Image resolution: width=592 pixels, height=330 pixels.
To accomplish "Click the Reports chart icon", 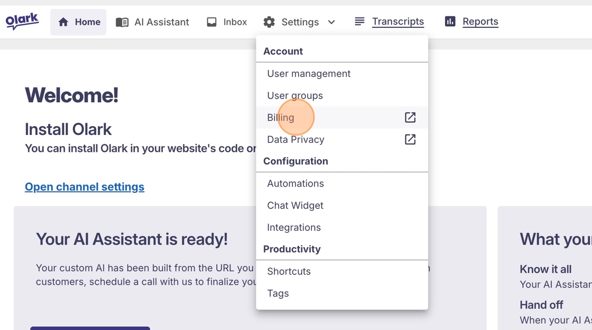I will [x=450, y=22].
